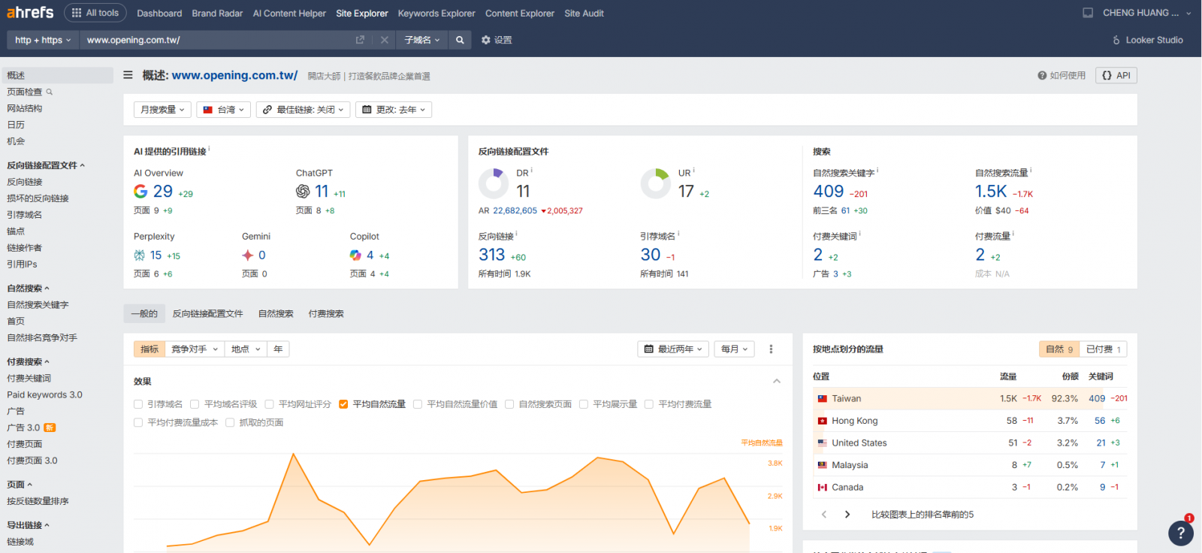Image resolution: width=1202 pixels, height=553 pixels.
Task: Click the search magnifier button
Action: tap(460, 40)
